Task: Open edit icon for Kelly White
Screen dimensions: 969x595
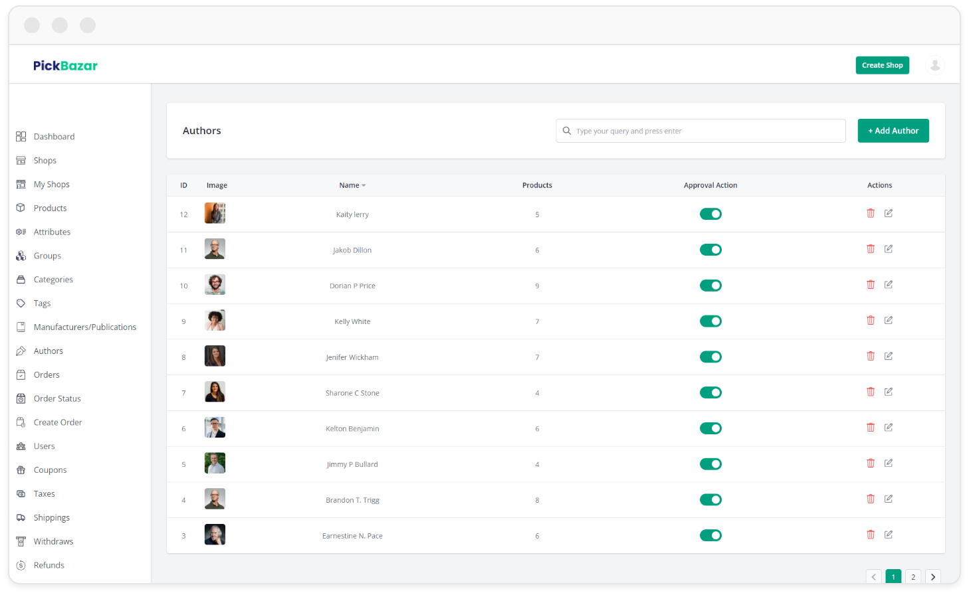Action: tap(888, 321)
